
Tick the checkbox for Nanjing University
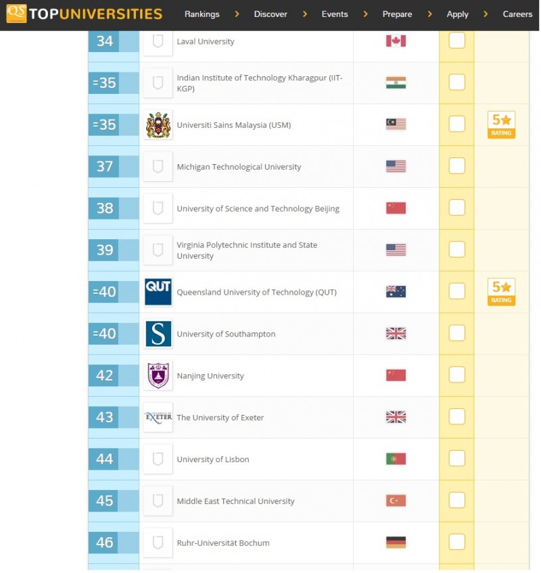457,375
